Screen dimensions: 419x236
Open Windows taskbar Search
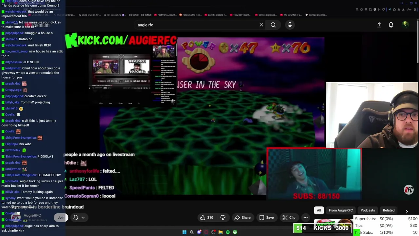pos(192,232)
